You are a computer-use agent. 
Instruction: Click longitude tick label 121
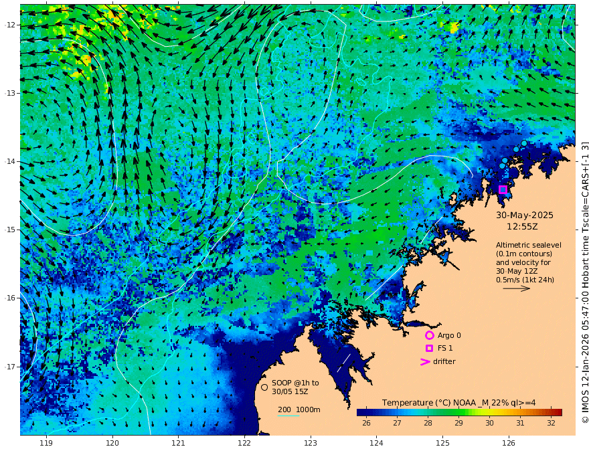pos(178,444)
